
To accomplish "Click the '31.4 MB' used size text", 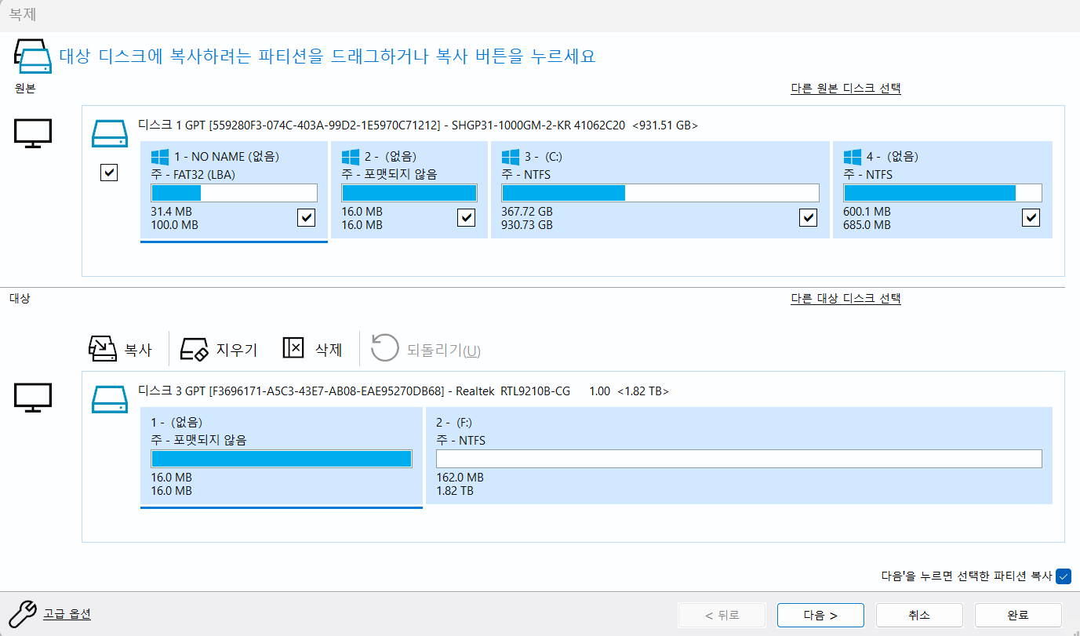I will coord(171,212).
